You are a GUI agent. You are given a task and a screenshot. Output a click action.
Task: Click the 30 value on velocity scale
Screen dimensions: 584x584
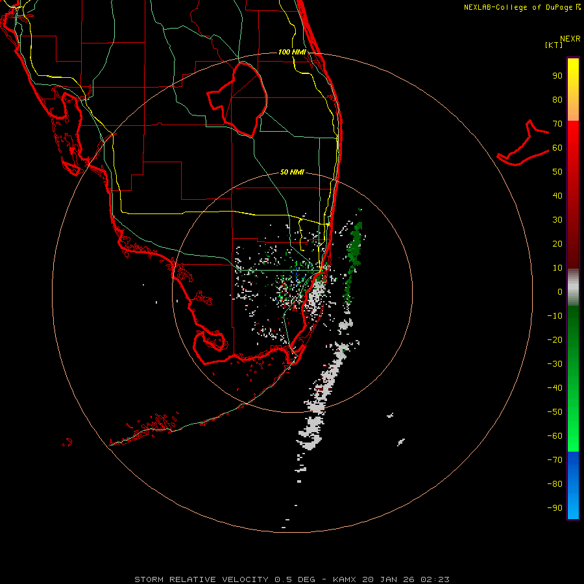[x=557, y=220]
